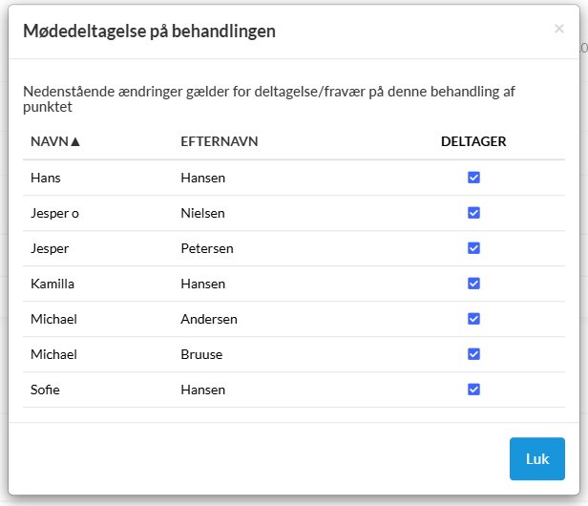Screen dimensions: 588x506
Task: Click the surname "Andersen" in the table
Action: point(209,319)
